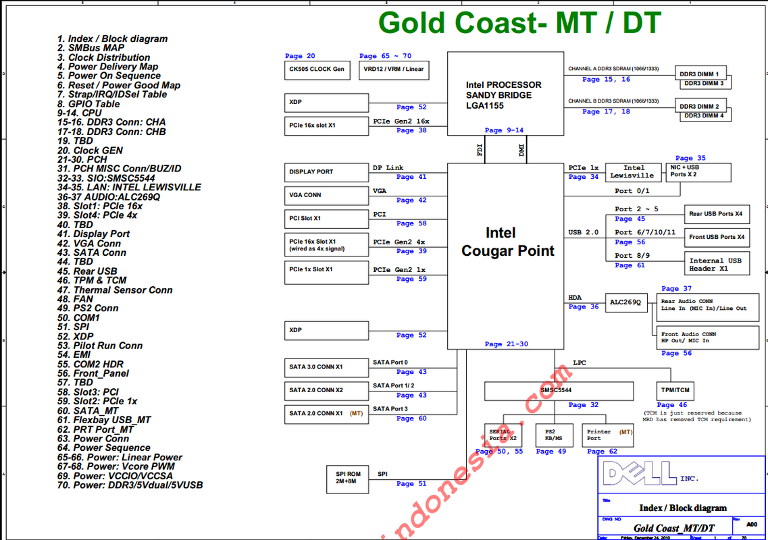Open the "Page 32" SMSC5544 reference
This screenshot has width=768, height=540.
coord(584,405)
